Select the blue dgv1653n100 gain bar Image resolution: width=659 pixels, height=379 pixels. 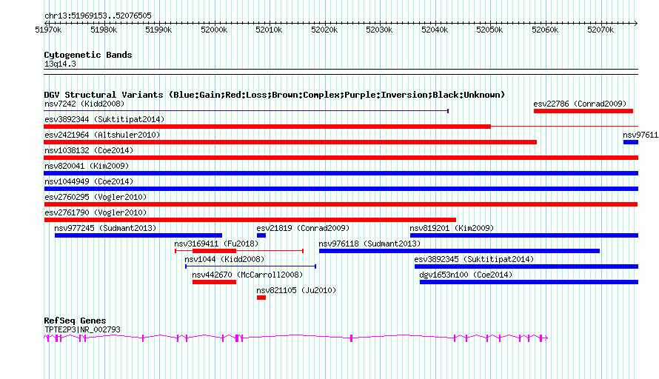pos(529,282)
